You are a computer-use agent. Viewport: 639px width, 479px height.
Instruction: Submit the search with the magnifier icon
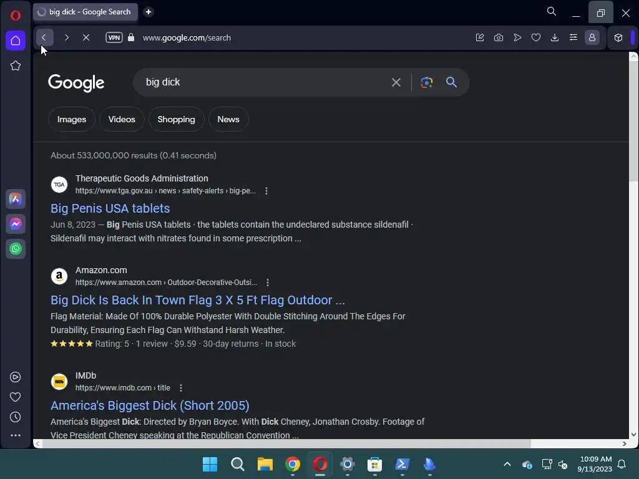[x=451, y=82]
